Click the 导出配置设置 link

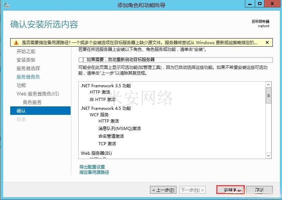[92, 167]
